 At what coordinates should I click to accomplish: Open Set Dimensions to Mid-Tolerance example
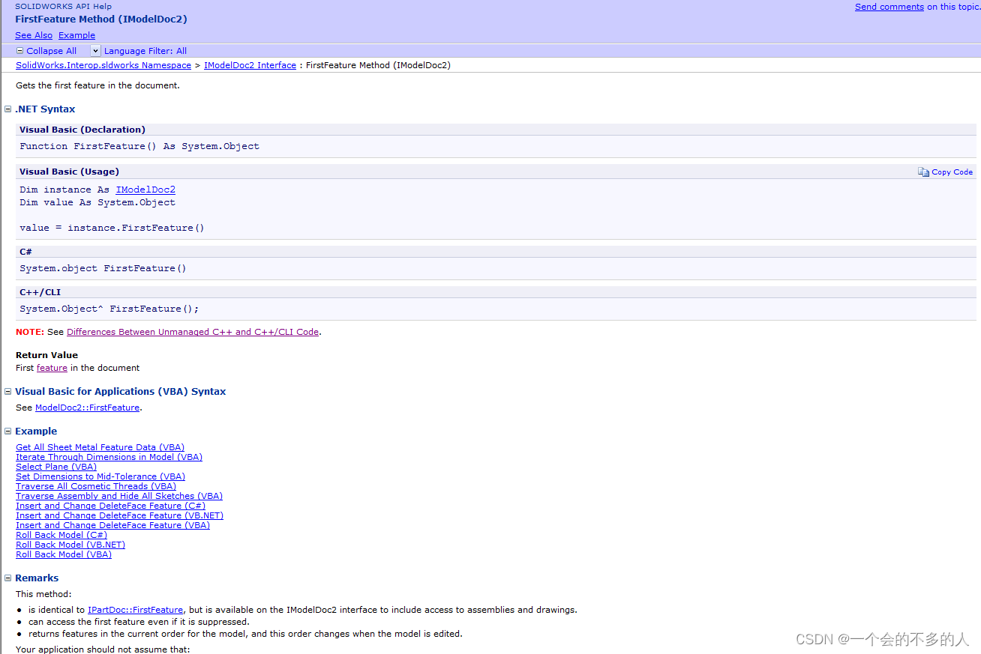pos(100,476)
